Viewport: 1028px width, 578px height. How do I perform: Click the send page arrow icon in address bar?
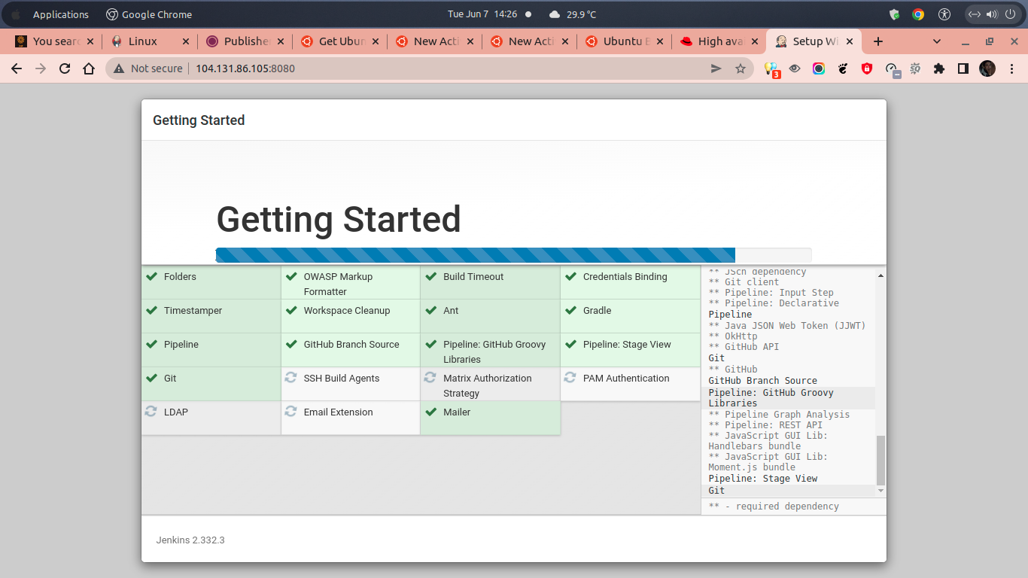[716, 68]
